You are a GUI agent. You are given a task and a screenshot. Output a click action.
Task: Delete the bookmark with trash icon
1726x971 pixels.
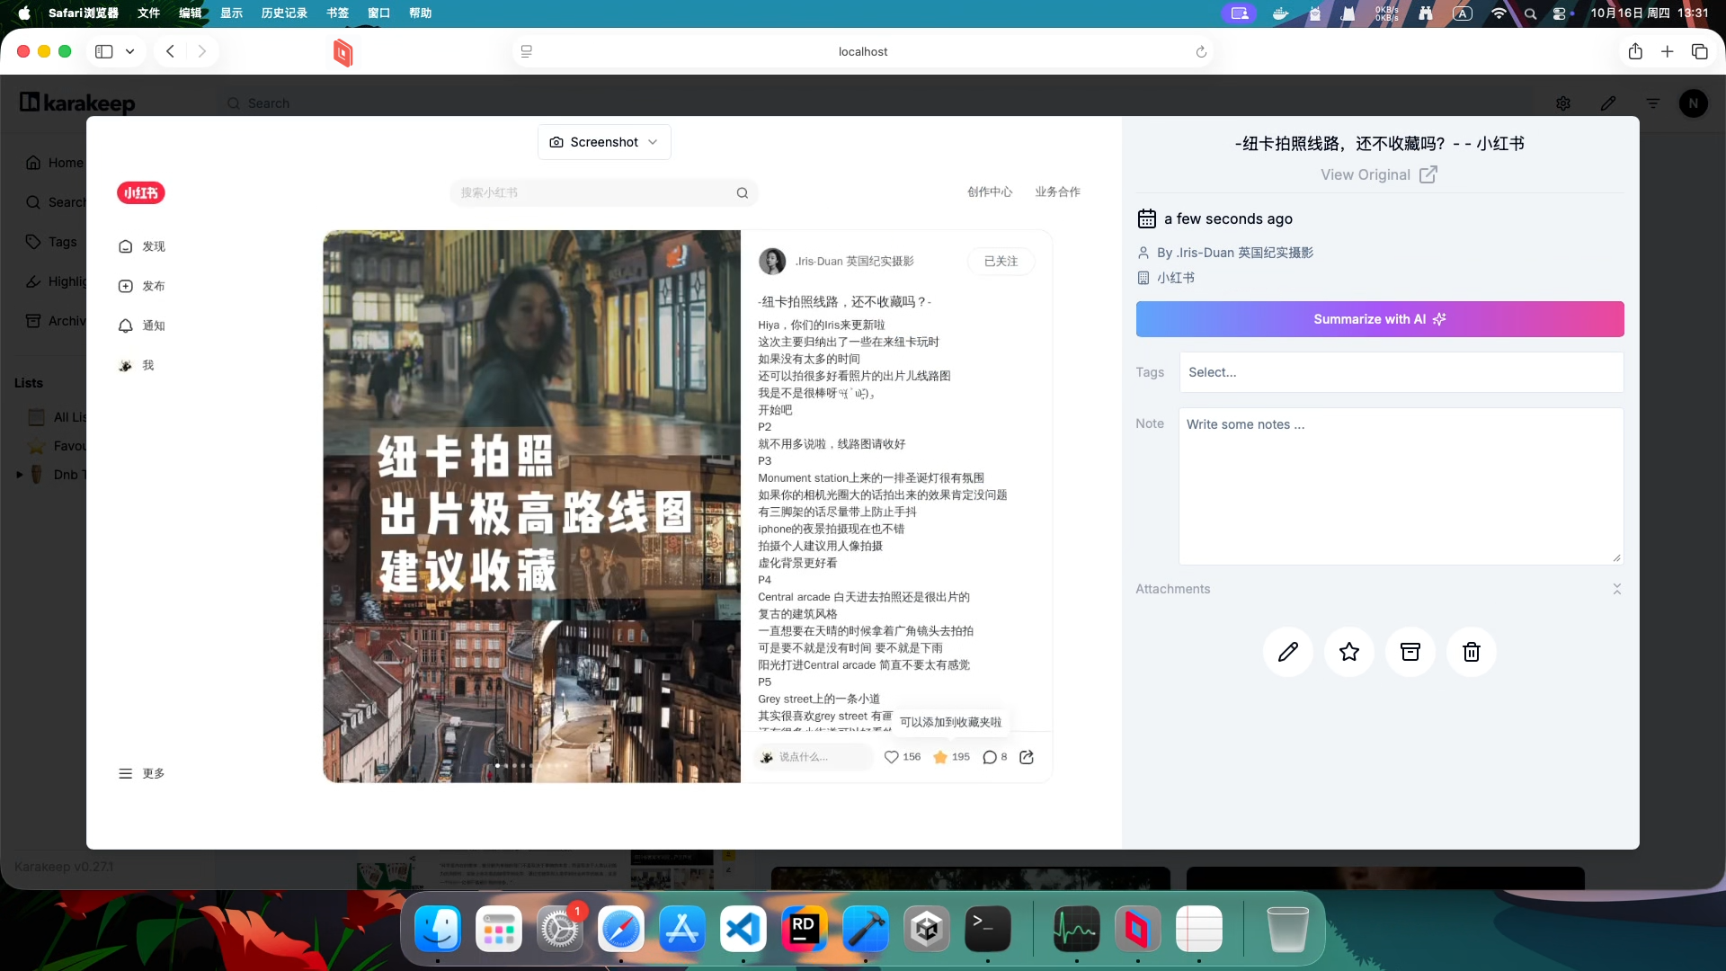click(1471, 652)
